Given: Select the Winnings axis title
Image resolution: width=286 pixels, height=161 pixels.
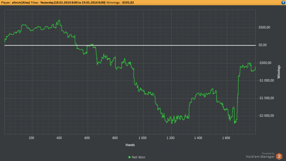Looking at the screenshot, I should click(279, 72).
